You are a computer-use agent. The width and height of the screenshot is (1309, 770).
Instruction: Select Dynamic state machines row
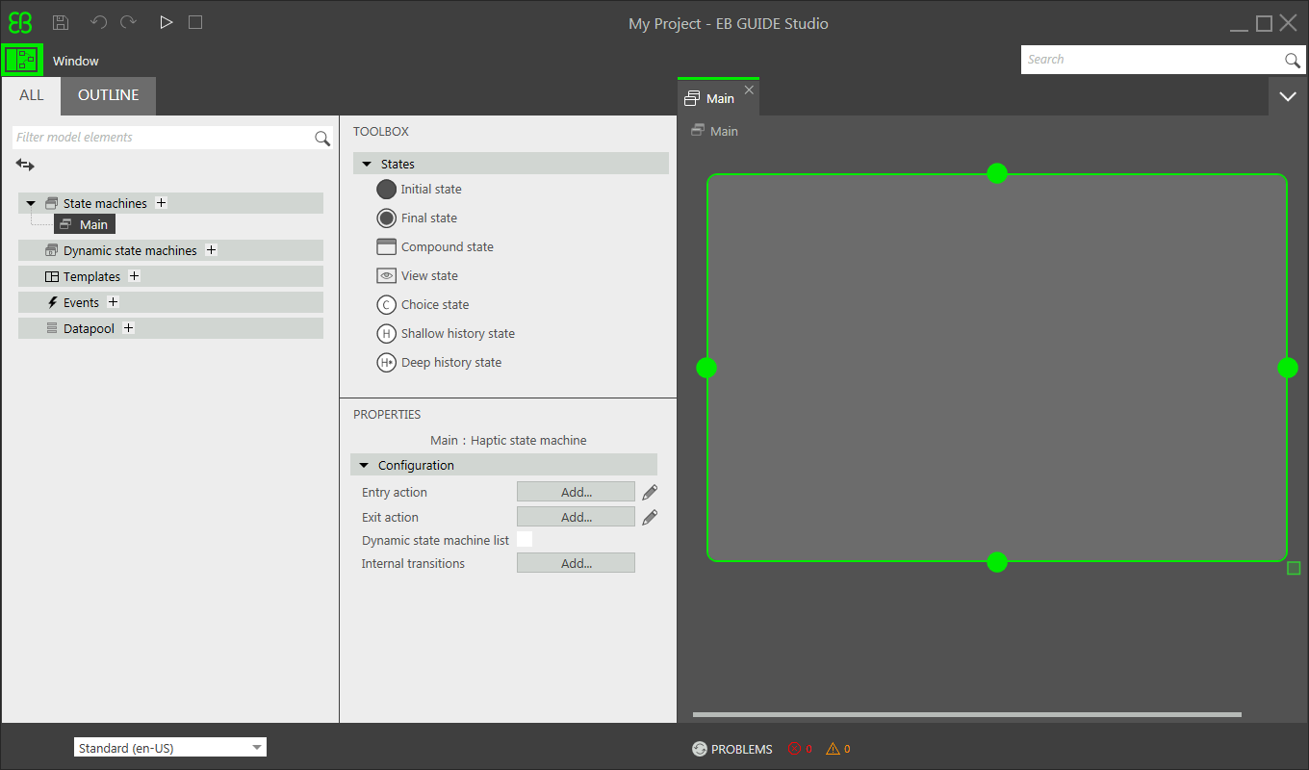170,250
